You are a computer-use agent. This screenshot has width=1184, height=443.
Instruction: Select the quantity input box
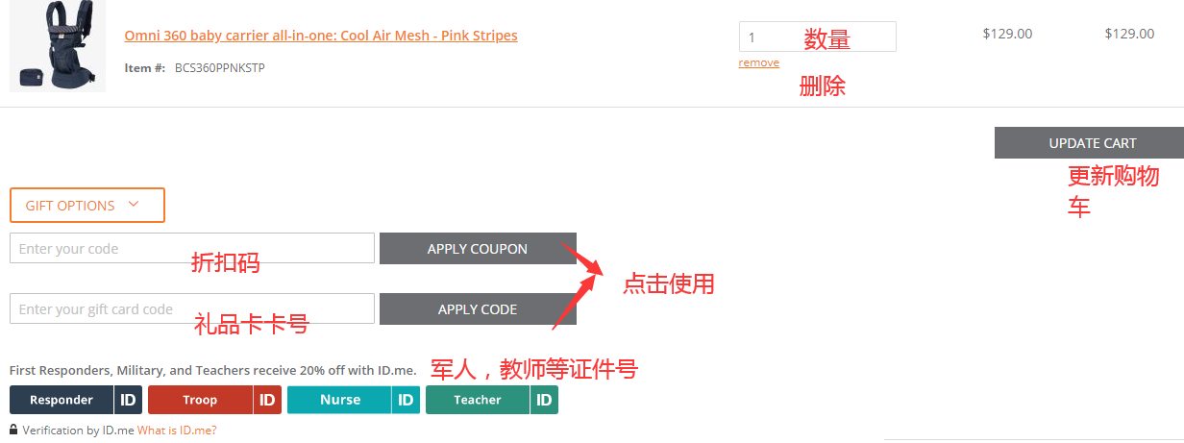tap(818, 37)
